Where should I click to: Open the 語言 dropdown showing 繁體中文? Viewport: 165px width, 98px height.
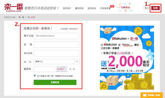[57, 62]
